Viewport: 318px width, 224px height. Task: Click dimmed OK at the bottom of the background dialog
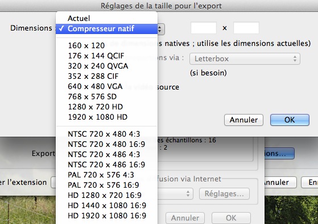pos(231,218)
